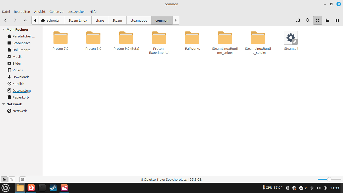Image resolution: width=343 pixels, height=193 pixels.
Task: Switch to list view
Action: pyautogui.click(x=327, y=20)
